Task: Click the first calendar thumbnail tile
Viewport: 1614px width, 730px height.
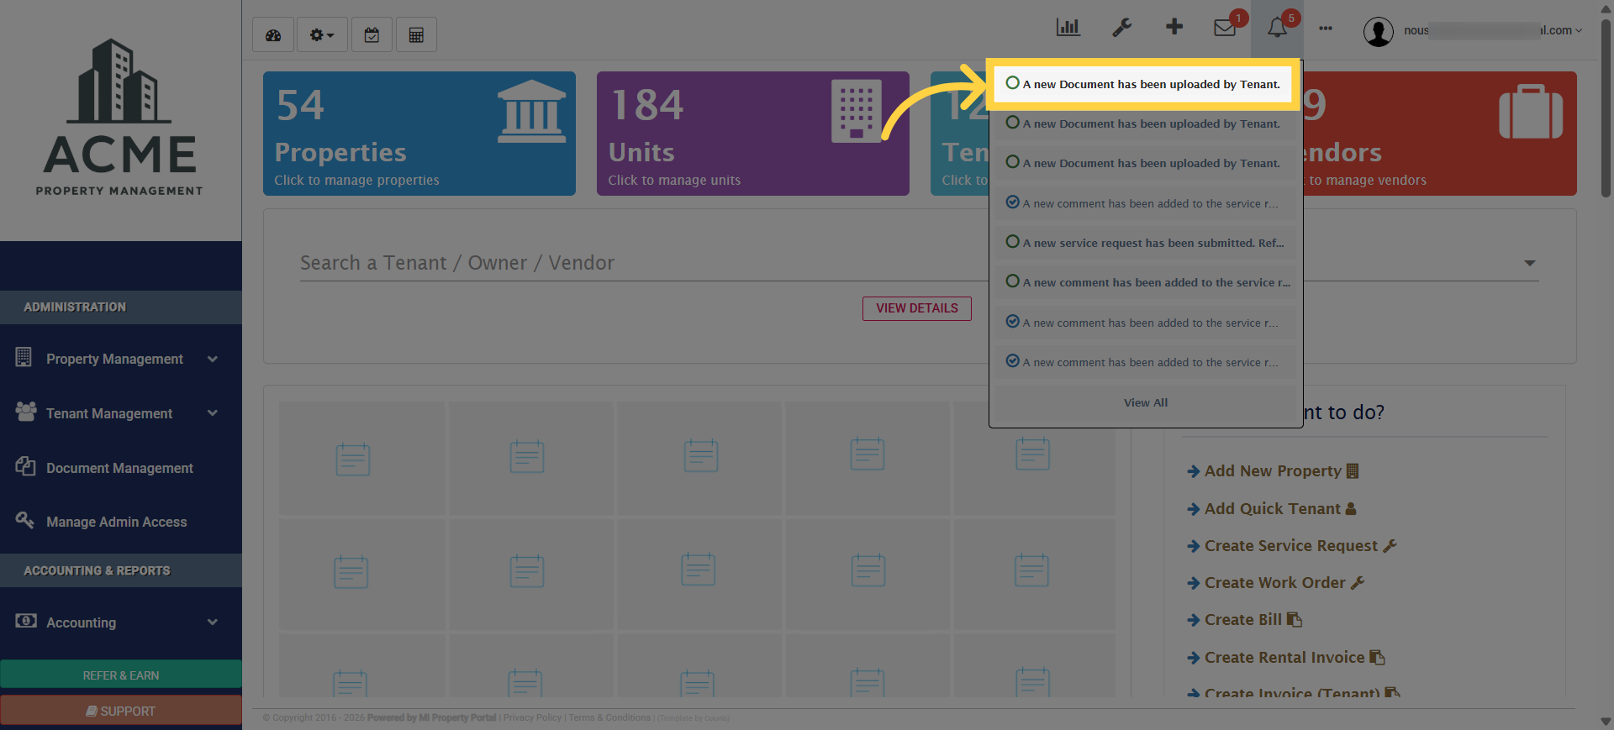Action: [x=361, y=458]
